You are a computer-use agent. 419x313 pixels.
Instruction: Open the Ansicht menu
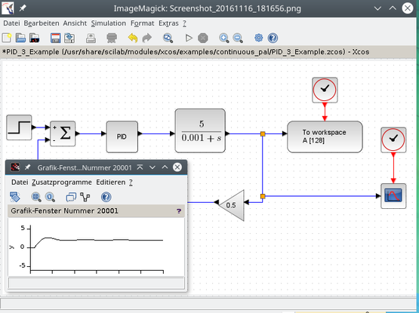point(75,23)
